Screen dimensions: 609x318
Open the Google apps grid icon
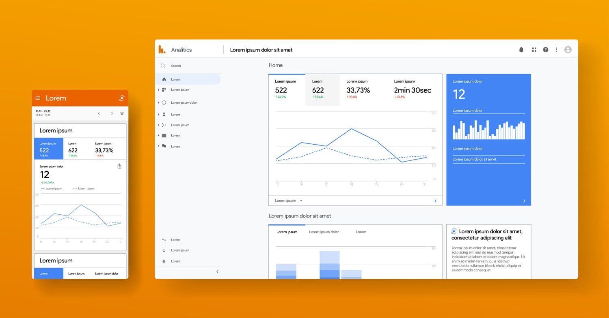click(533, 49)
